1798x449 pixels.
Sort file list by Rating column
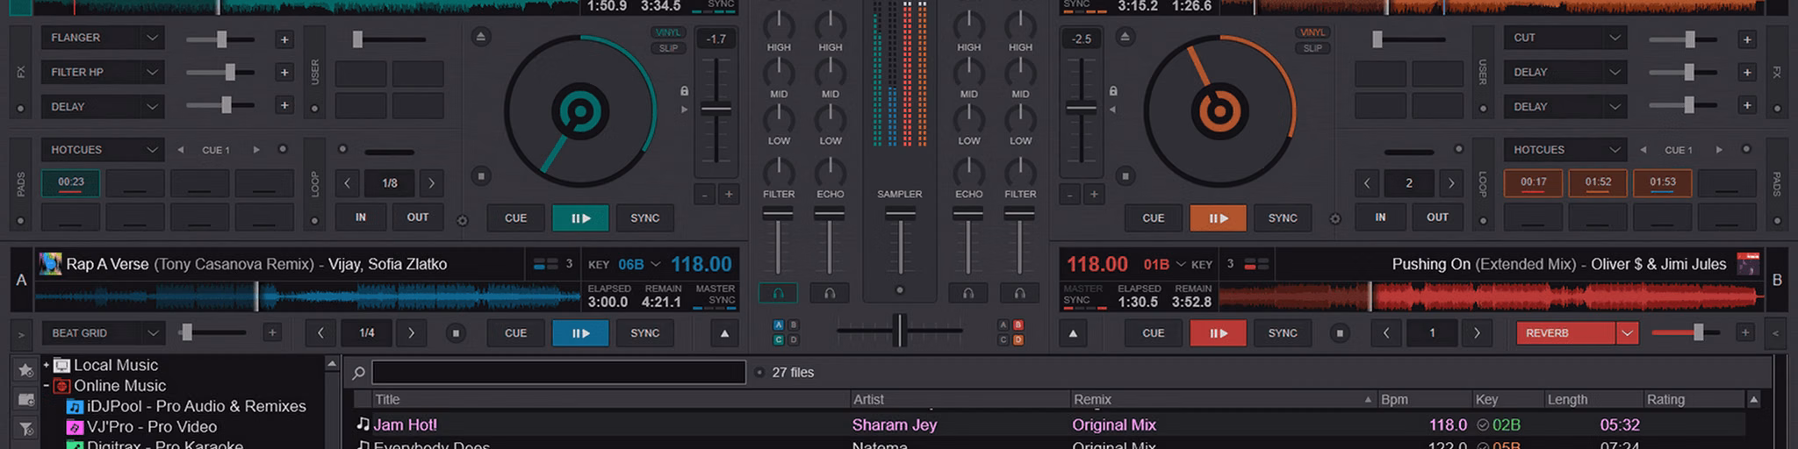[x=1694, y=399]
